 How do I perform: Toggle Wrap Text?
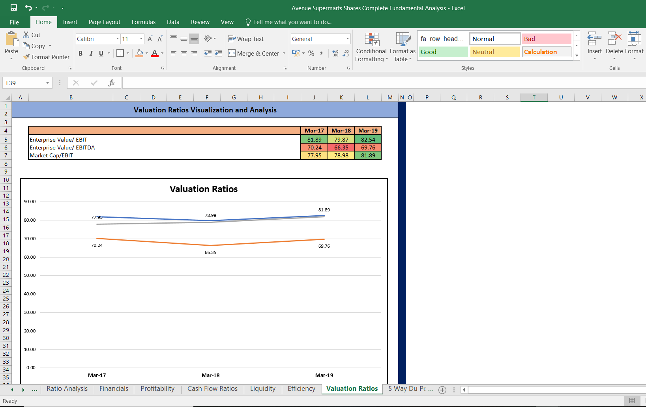click(246, 39)
